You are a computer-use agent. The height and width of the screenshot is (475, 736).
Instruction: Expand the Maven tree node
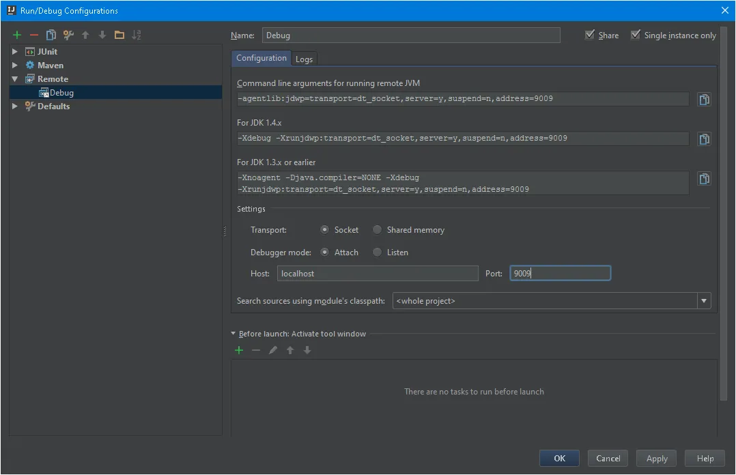14,66
